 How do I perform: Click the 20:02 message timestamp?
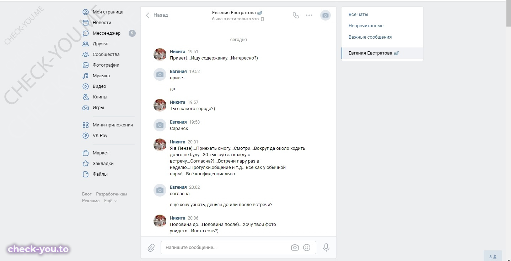coord(194,187)
